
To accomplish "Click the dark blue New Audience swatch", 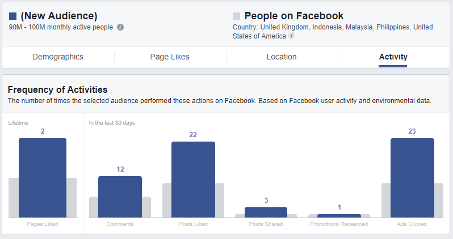I will click(x=13, y=16).
